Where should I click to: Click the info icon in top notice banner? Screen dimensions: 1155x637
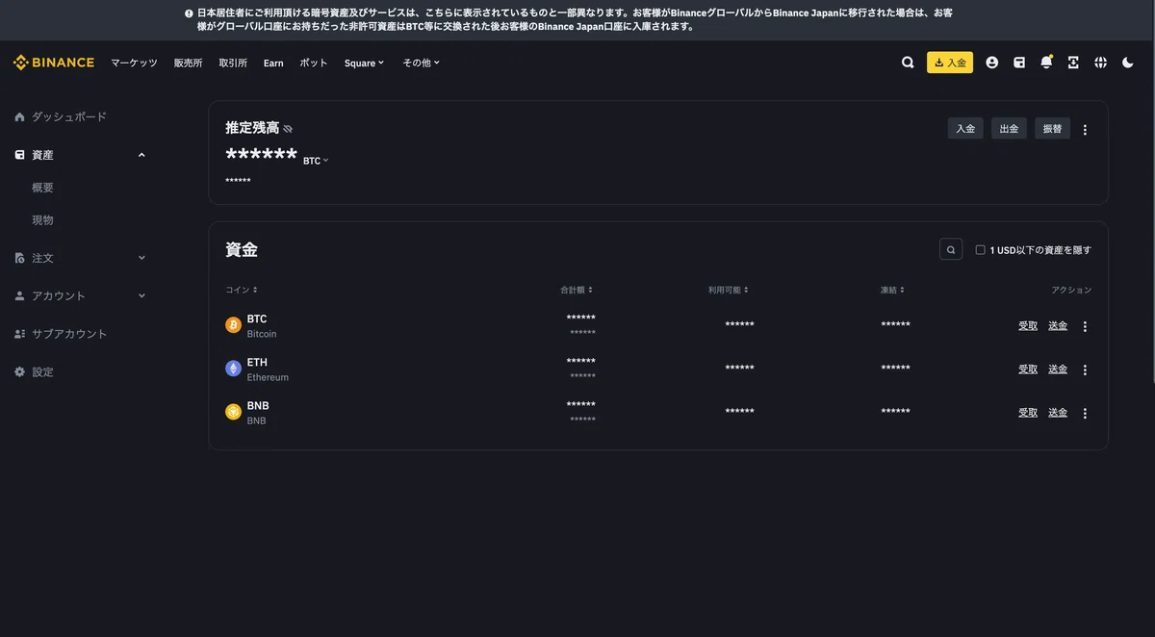pos(189,13)
